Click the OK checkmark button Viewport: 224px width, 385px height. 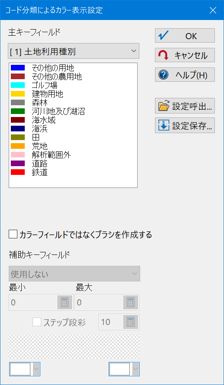185,36
